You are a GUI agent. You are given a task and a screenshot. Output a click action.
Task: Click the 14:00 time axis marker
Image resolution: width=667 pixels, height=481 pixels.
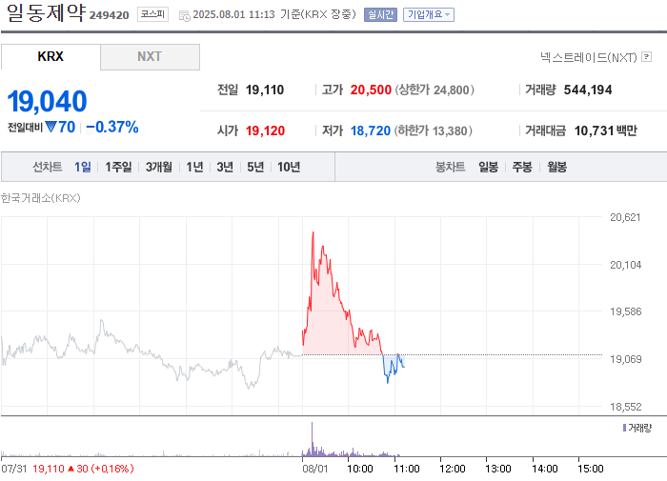[x=544, y=469]
